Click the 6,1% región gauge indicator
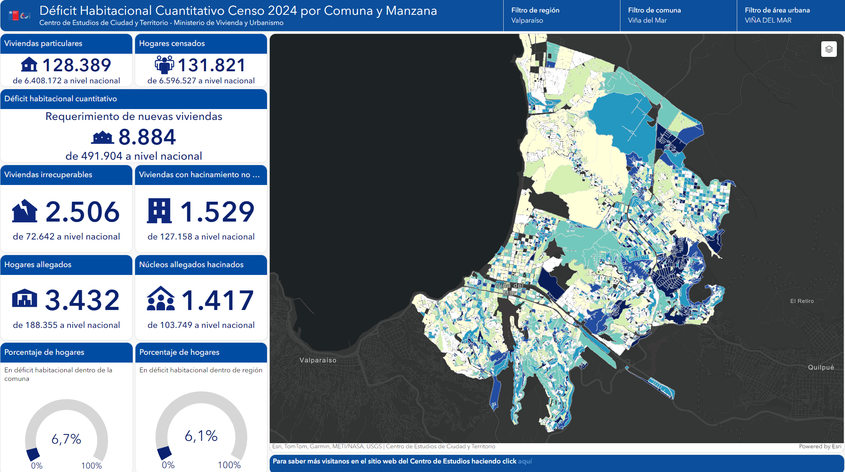This screenshot has width=845, height=472. pos(201,436)
